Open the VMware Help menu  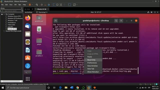(x=24, y=5)
